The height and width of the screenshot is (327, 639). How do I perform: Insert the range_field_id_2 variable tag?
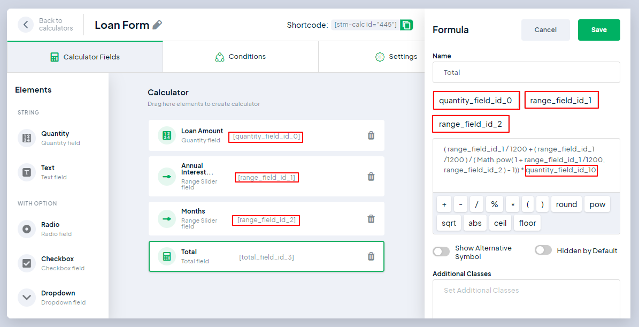click(x=470, y=124)
